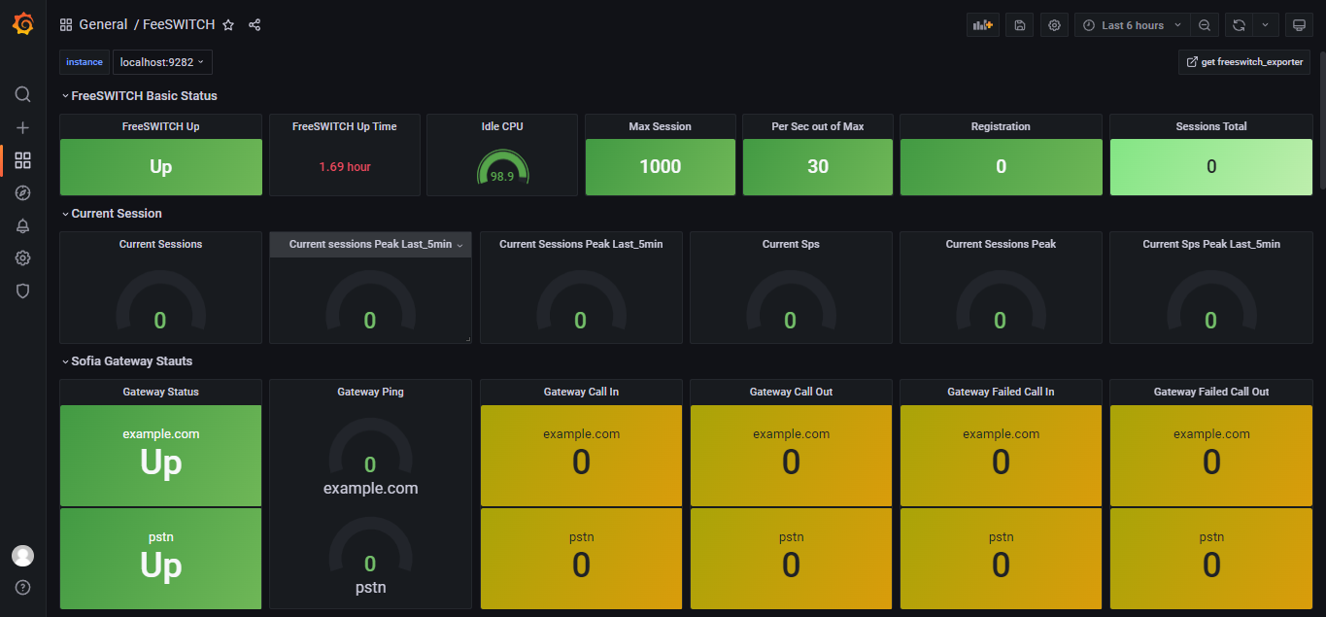Image resolution: width=1326 pixels, height=617 pixels.
Task: Open the refresh interval dropdown arrow
Action: click(1265, 25)
